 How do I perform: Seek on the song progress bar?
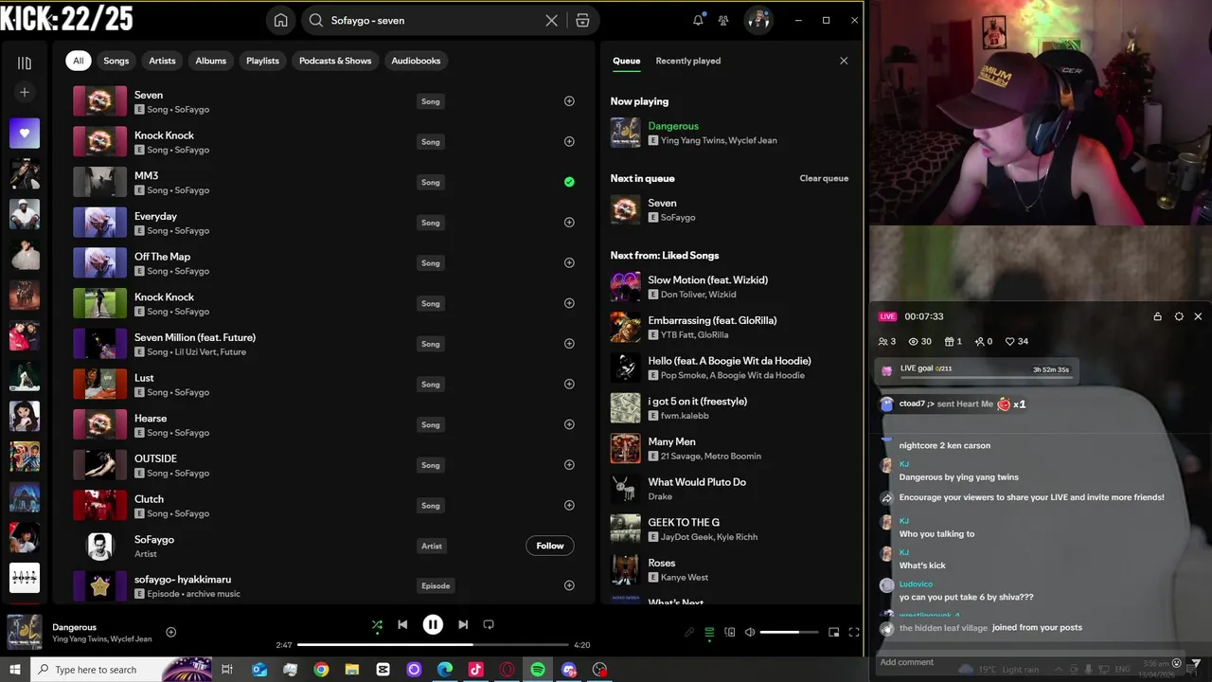(433, 645)
